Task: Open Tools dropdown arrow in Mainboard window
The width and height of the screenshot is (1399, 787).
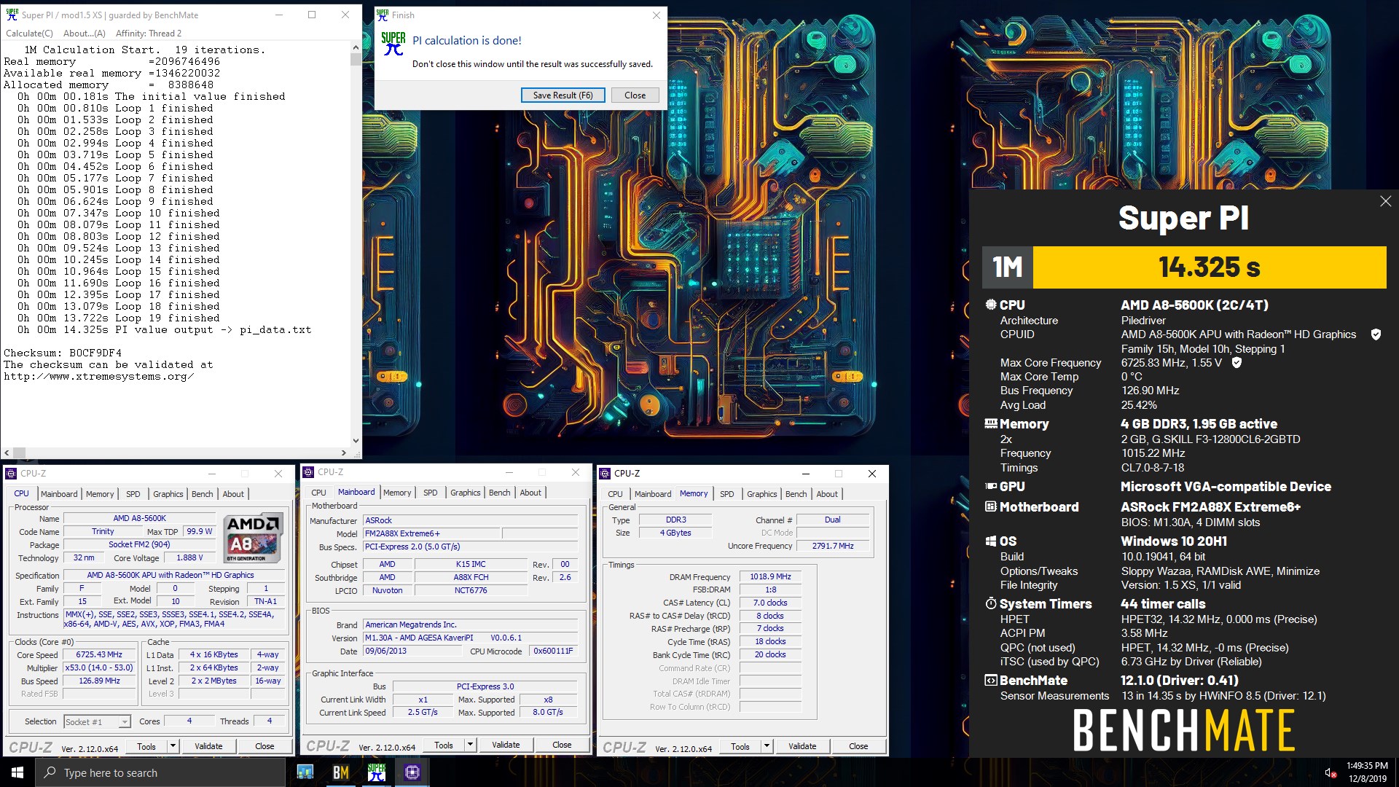Action: point(470,745)
